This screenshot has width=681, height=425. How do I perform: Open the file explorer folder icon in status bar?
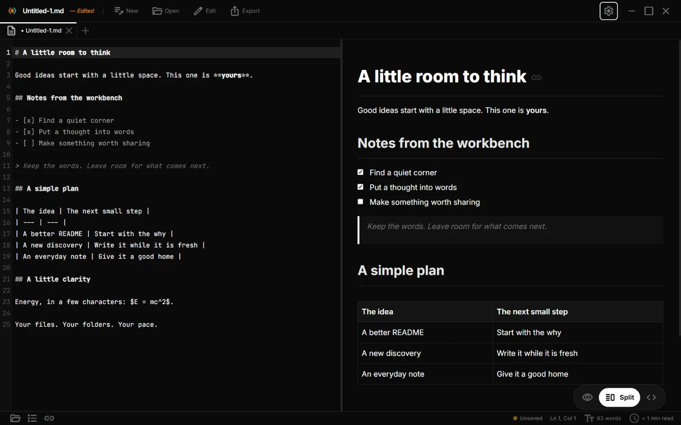pyautogui.click(x=15, y=418)
